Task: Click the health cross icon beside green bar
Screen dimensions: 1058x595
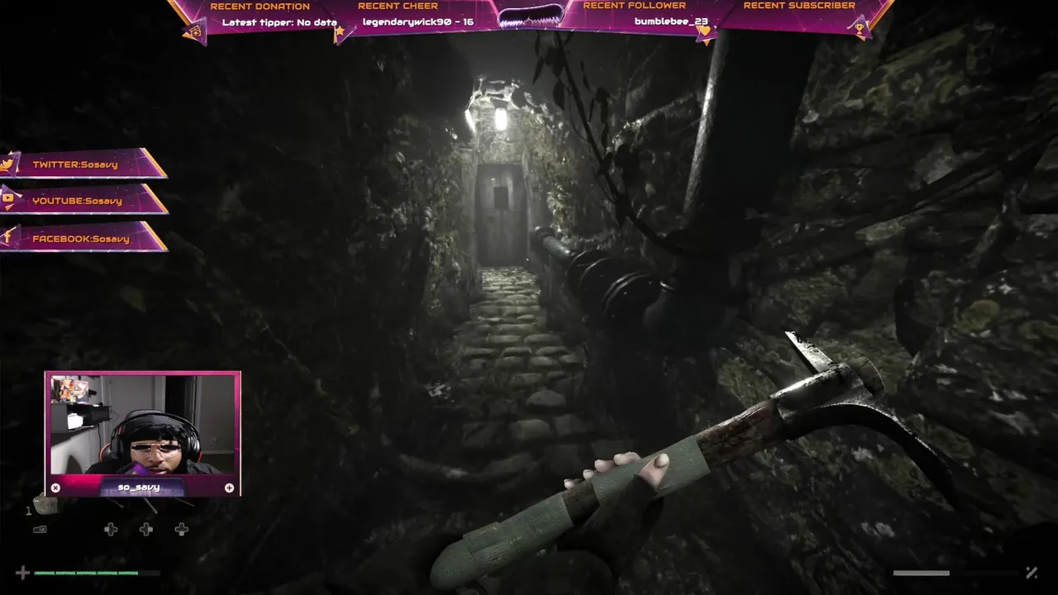Action: coord(22,572)
